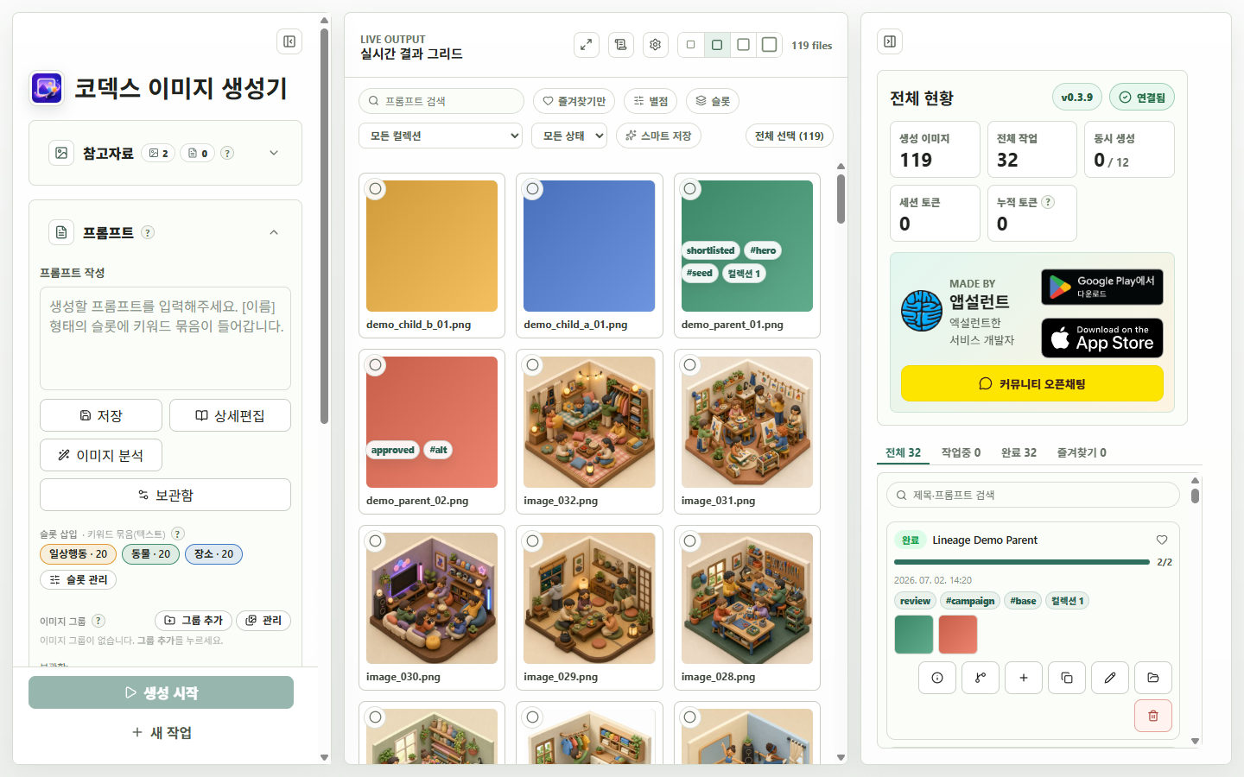Open image_029.png thumbnail
This screenshot has height=777, width=1244.
589,598
